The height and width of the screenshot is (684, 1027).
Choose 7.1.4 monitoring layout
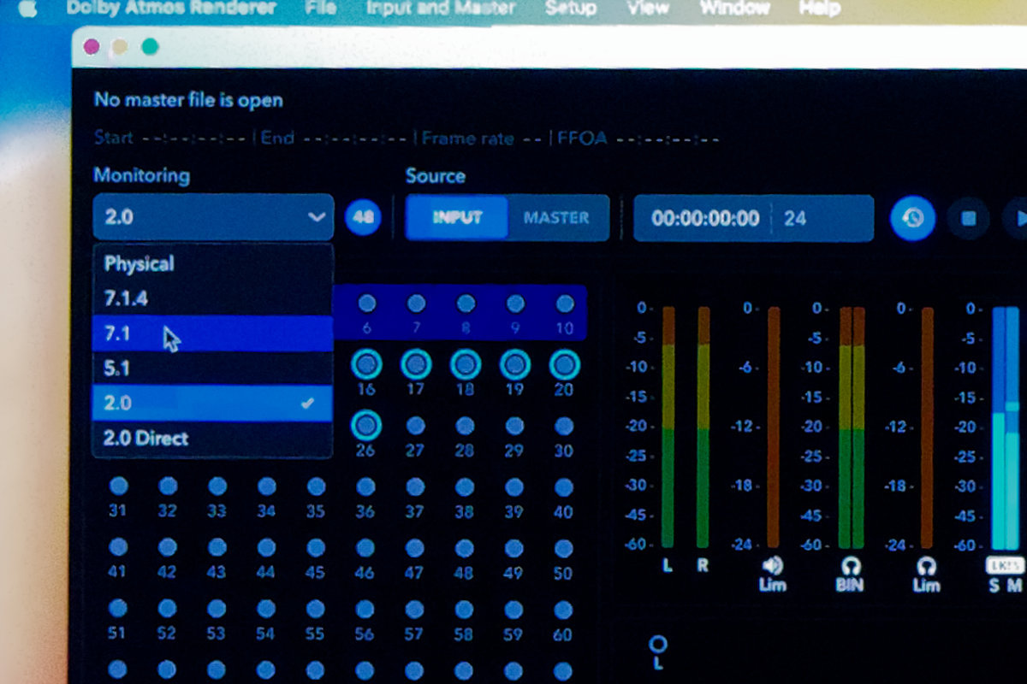click(212, 298)
